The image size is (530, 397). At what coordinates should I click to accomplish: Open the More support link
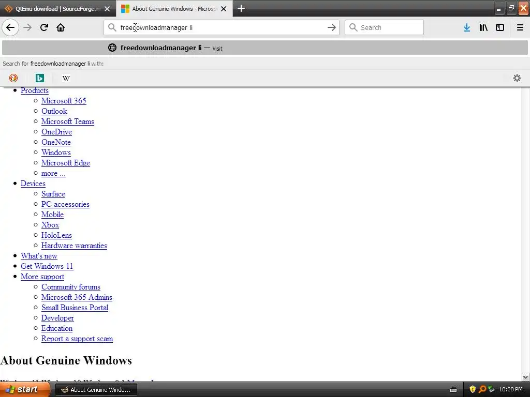(x=42, y=277)
